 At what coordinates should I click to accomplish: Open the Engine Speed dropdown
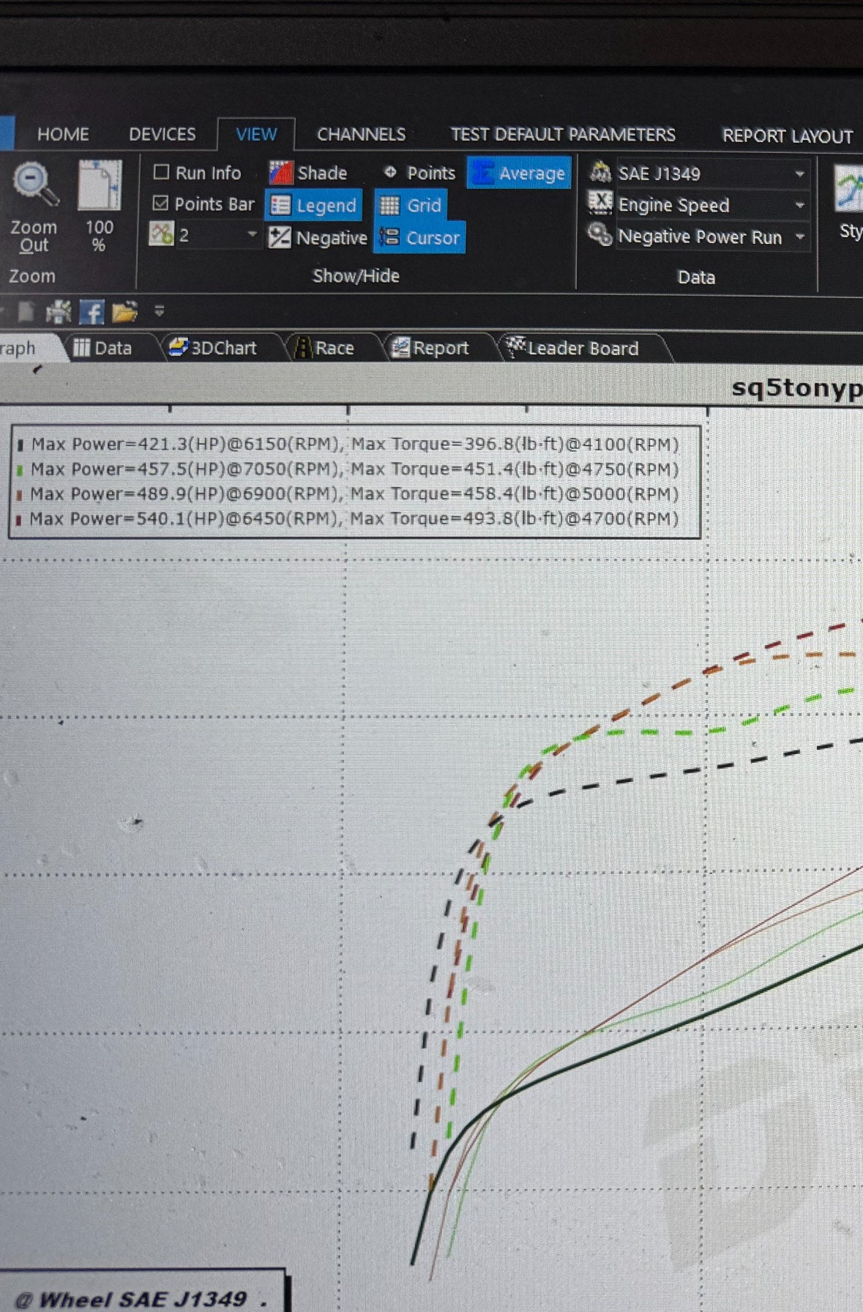pyautogui.click(x=799, y=206)
